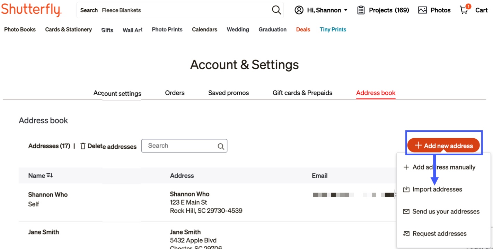Click the import icon beside Import addresses
Screen dimensions: 493x249
point(406,189)
